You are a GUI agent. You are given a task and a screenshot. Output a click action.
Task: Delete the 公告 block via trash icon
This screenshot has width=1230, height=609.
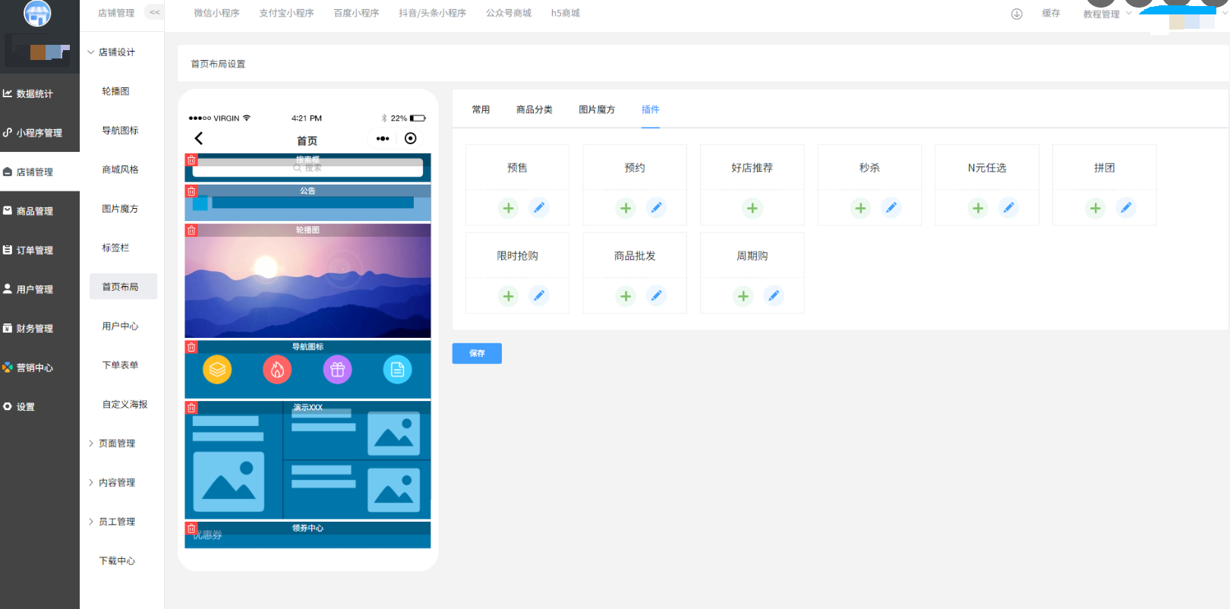click(191, 191)
